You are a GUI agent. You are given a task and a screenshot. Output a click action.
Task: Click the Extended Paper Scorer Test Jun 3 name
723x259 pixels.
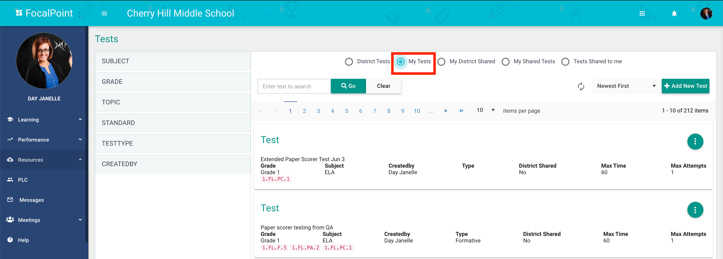click(x=303, y=159)
